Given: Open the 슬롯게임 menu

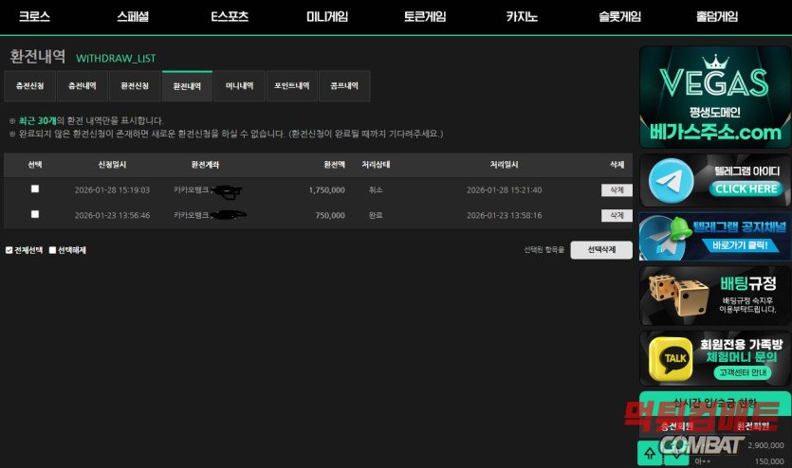Looking at the screenshot, I should tap(619, 17).
